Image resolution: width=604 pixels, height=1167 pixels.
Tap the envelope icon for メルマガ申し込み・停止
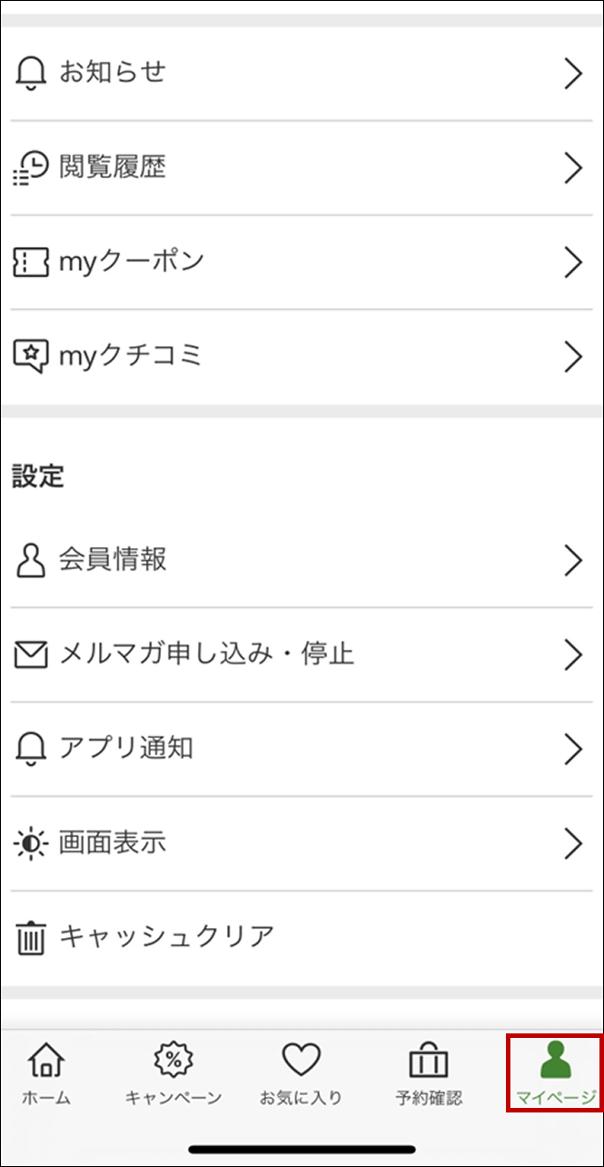point(31,654)
